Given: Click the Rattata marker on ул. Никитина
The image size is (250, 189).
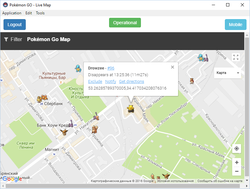Looking at the screenshot, I should [96, 116].
